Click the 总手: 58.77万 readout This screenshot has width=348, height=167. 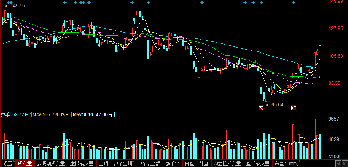[15, 115]
